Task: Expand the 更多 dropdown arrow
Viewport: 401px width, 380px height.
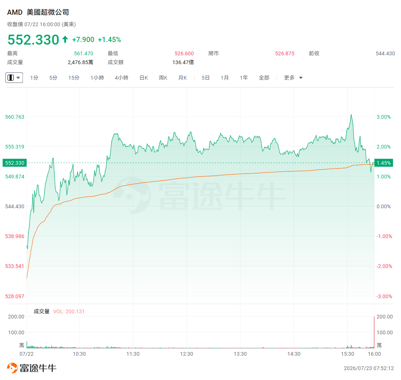Action: (x=301, y=78)
